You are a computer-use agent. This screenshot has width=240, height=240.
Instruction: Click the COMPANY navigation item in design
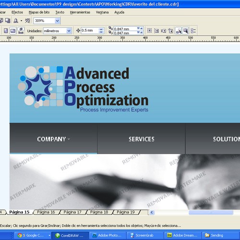coord(53,139)
